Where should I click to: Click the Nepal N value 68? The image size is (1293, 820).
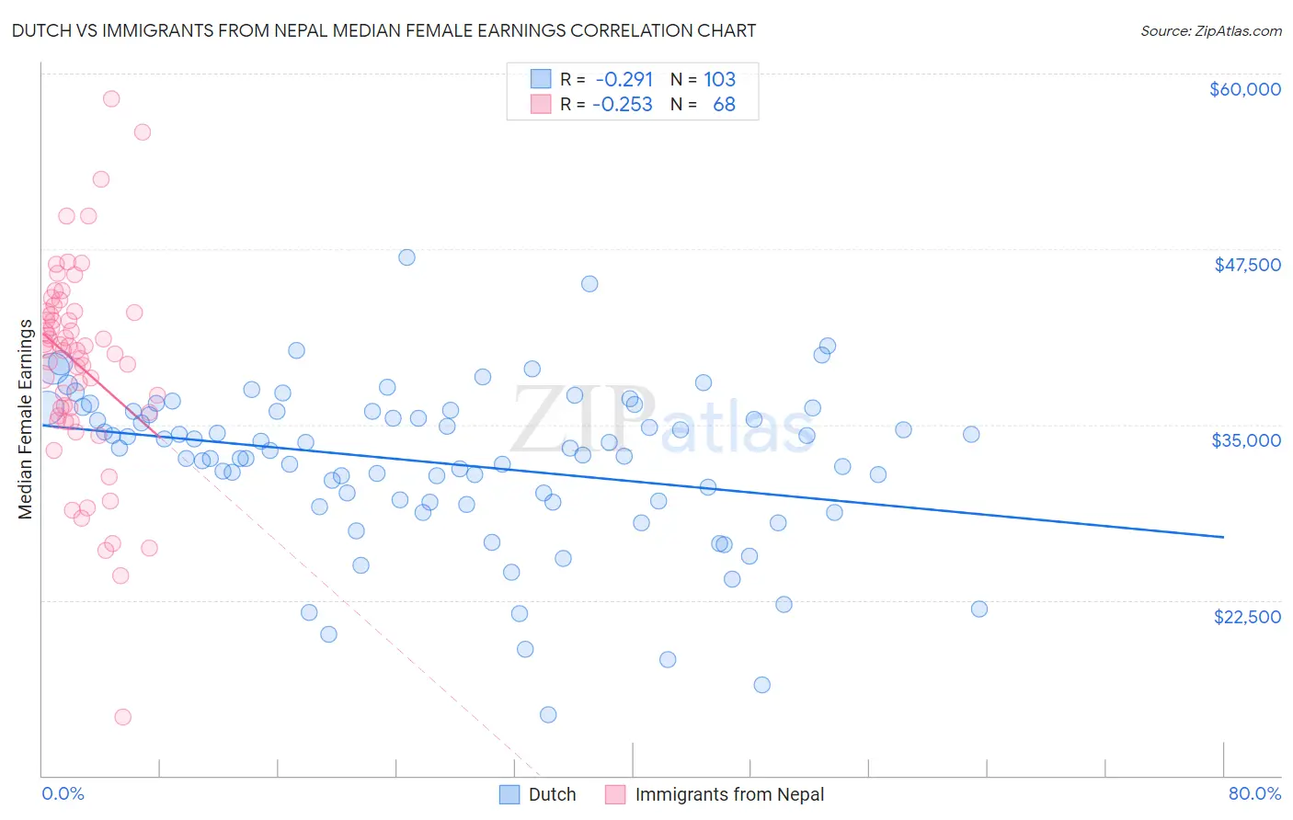pyautogui.click(x=724, y=105)
